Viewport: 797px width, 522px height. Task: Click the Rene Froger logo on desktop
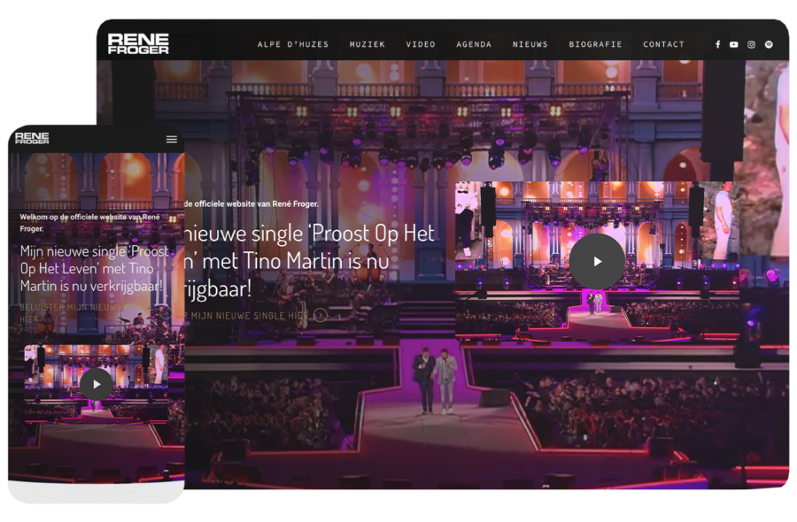pos(138,44)
